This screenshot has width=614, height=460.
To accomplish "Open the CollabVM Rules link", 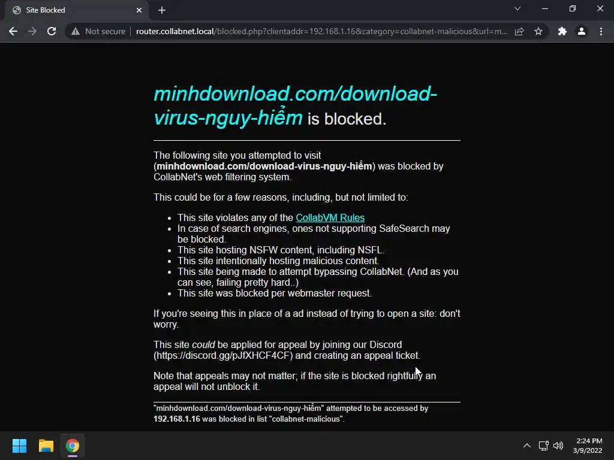I will 330,217.
